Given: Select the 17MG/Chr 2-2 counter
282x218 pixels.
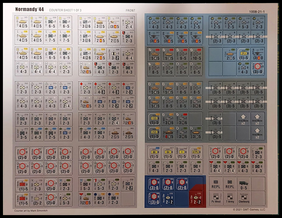Looking at the screenshot, I should (x=128, y=184).
